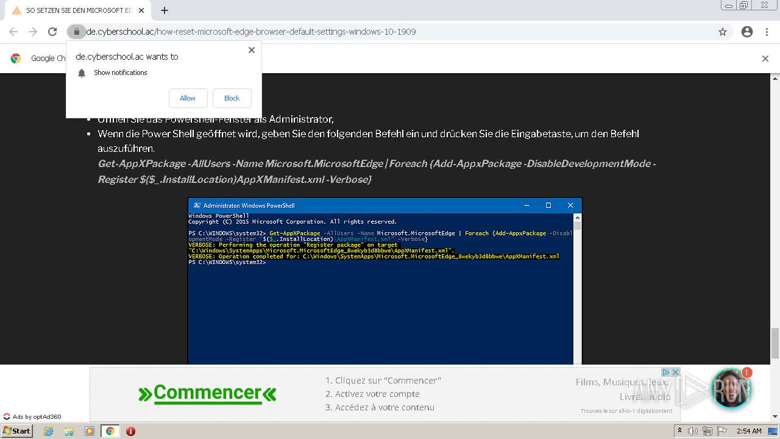Viewport: 780px width, 439px height.
Task: Click the address bar URL
Action: (x=251, y=32)
